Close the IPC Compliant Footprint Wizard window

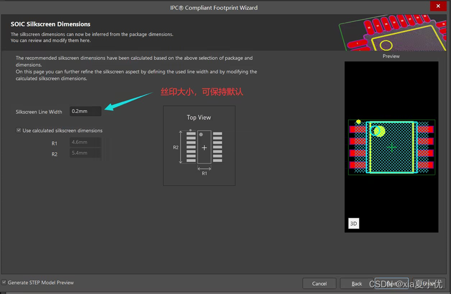click(x=438, y=6)
